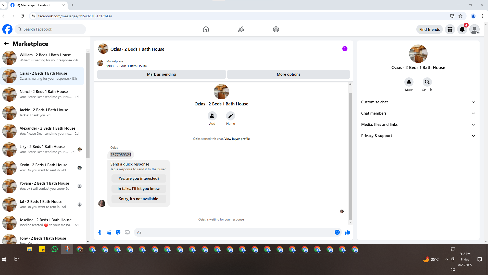Open the Windows notification center
488x275 pixels.
tap(479, 259)
